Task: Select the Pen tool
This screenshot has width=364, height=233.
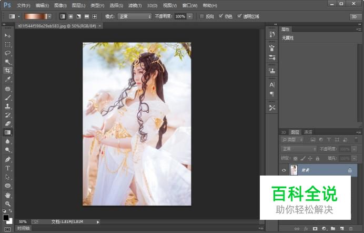Action: click(x=8, y=160)
